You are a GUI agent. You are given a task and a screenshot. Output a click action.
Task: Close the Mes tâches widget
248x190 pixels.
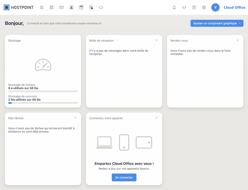75,118
